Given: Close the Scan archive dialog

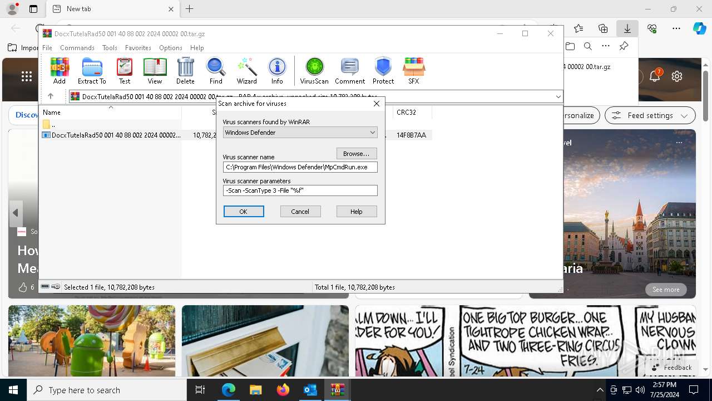Looking at the screenshot, I should (x=377, y=104).
